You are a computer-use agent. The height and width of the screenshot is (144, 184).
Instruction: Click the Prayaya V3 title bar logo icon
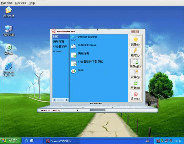coord(54,31)
